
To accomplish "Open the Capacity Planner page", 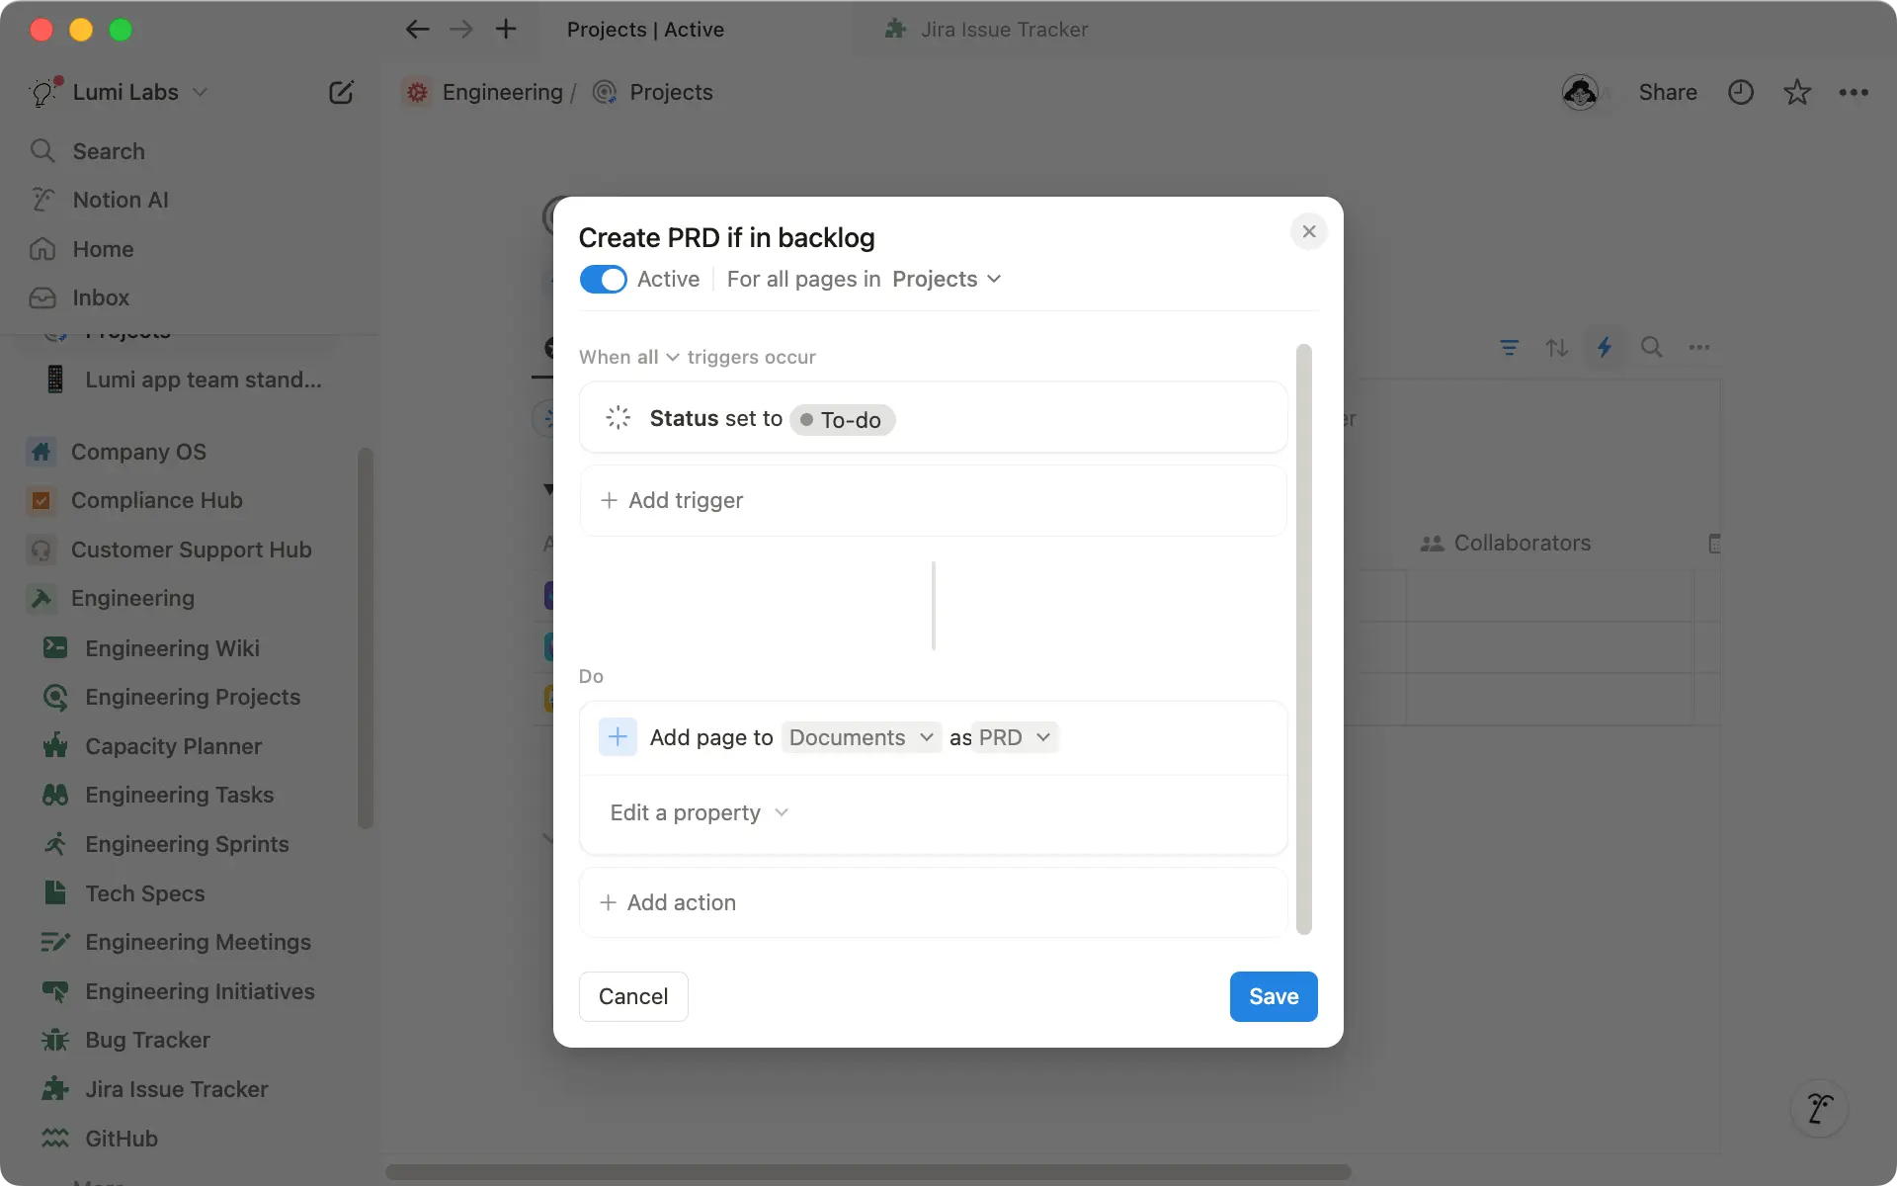I will click(172, 746).
